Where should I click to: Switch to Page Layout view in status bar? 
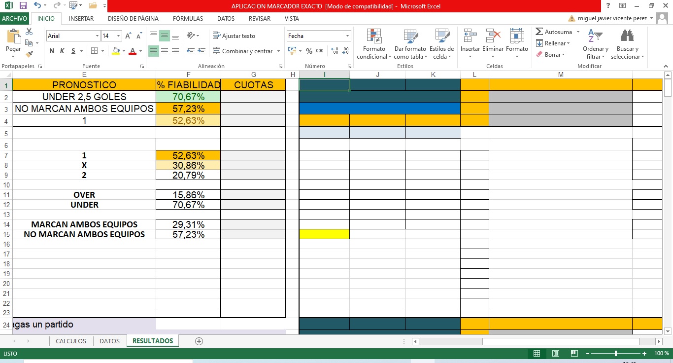[556, 354]
